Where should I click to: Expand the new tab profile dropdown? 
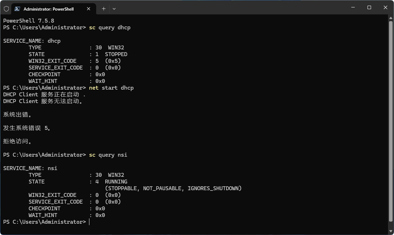114,9
